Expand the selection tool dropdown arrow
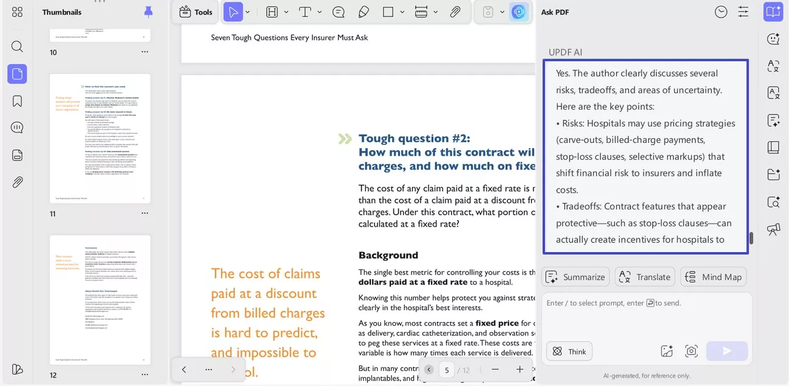This screenshot has height=386, width=789. click(248, 12)
